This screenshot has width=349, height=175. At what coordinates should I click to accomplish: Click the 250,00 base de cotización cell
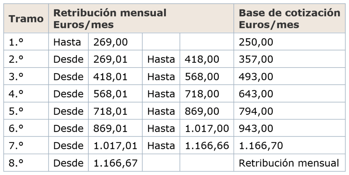click(256, 42)
